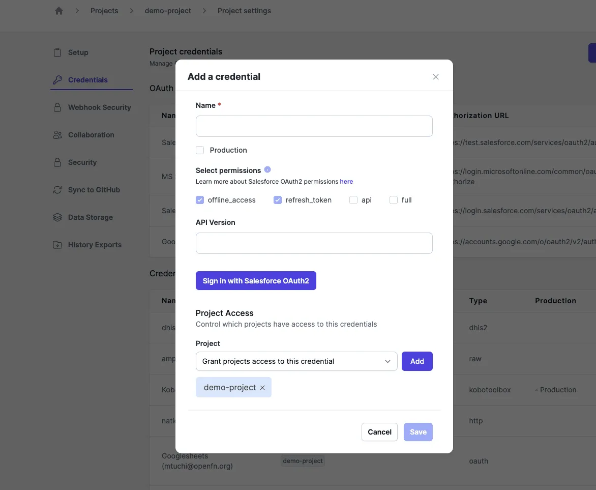Open Setup clipboard icon in sidebar
The height and width of the screenshot is (490, 596).
pyautogui.click(x=57, y=52)
